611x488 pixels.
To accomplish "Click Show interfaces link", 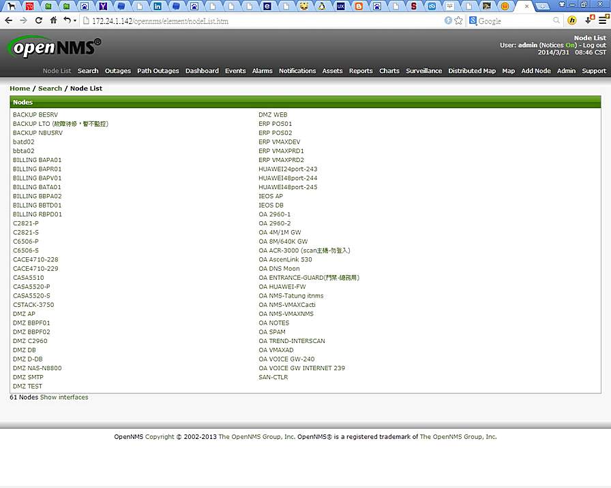I will pos(64,397).
